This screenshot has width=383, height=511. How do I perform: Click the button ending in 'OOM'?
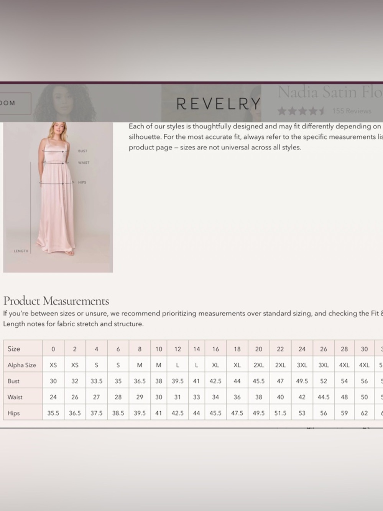[x=15, y=103]
